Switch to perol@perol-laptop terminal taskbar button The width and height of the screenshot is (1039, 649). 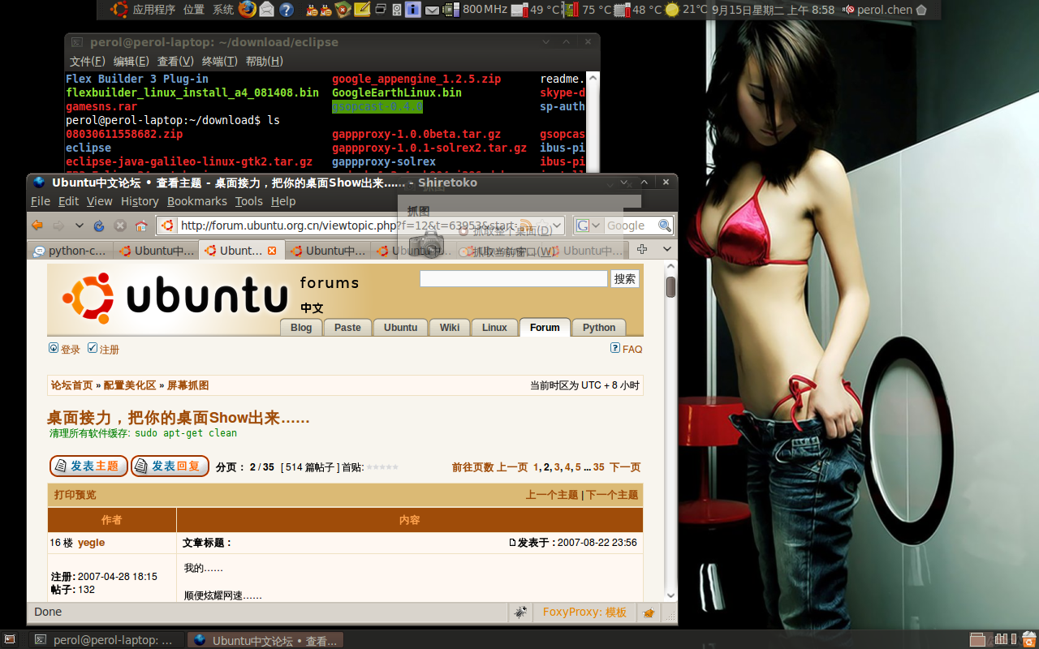click(107, 640)
